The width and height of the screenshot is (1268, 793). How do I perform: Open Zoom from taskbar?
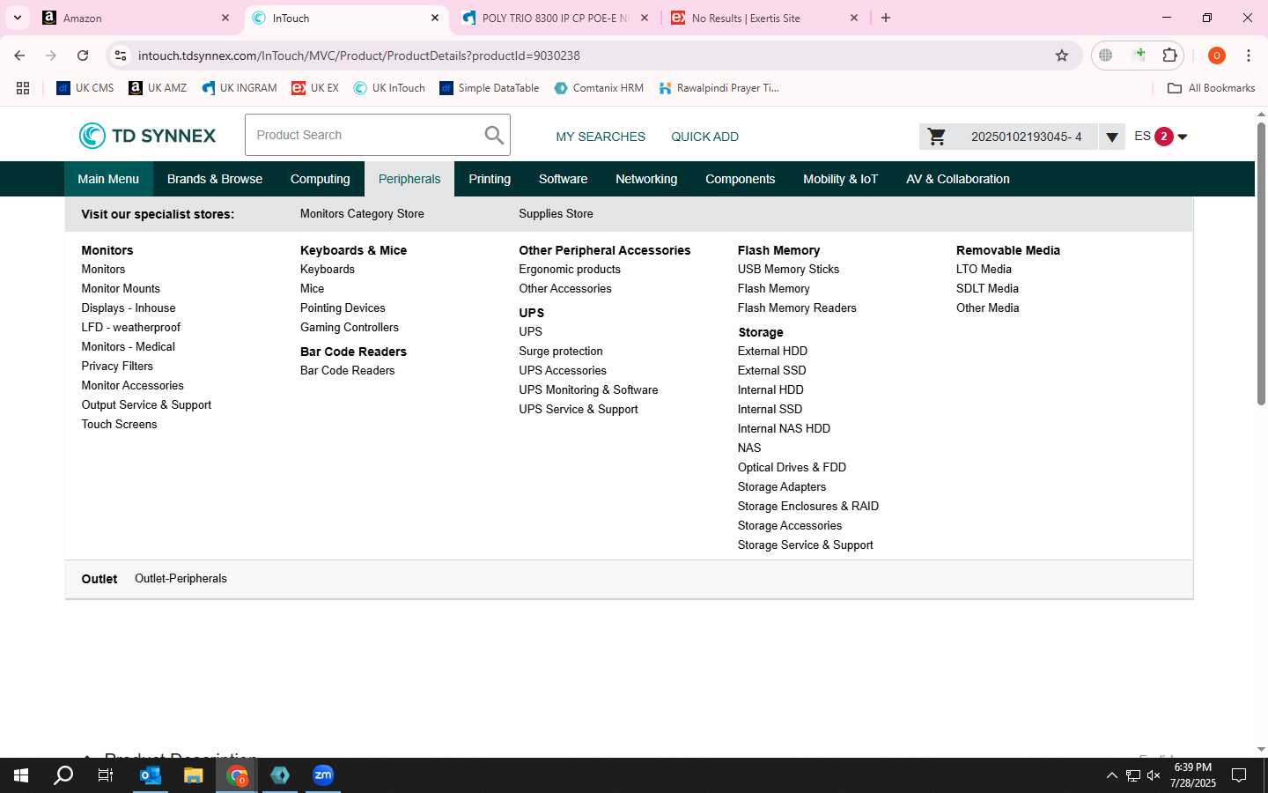(323, 775)
